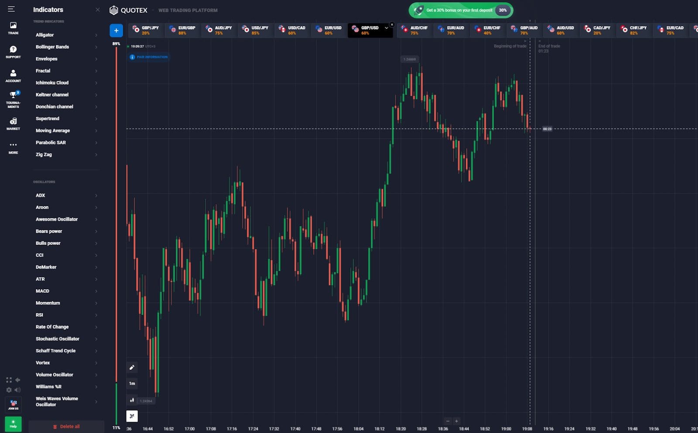Open Tournaments from the sidebar

(13, 100)
